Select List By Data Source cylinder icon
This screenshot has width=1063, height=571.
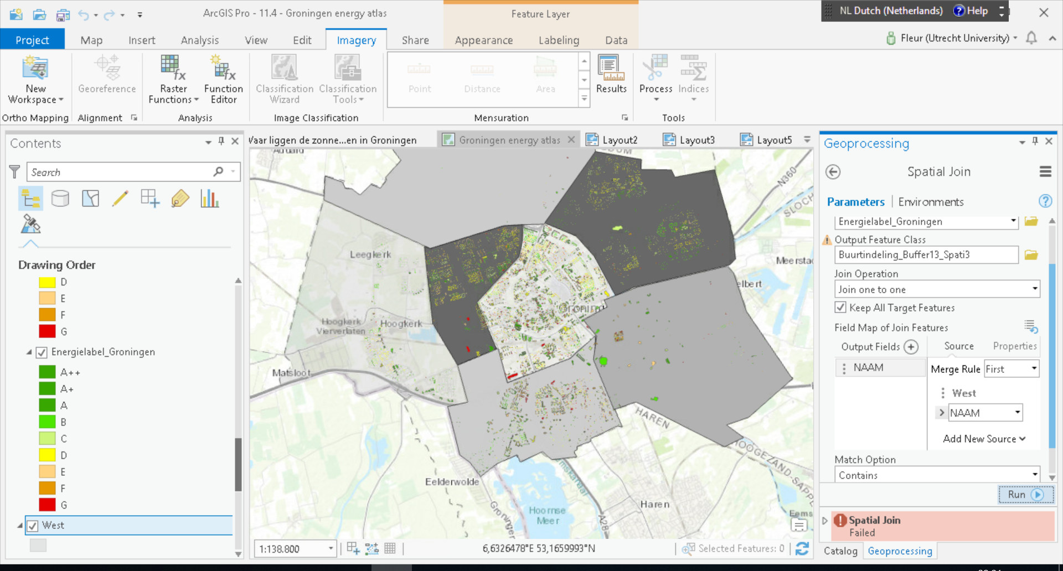click(60, 198)
